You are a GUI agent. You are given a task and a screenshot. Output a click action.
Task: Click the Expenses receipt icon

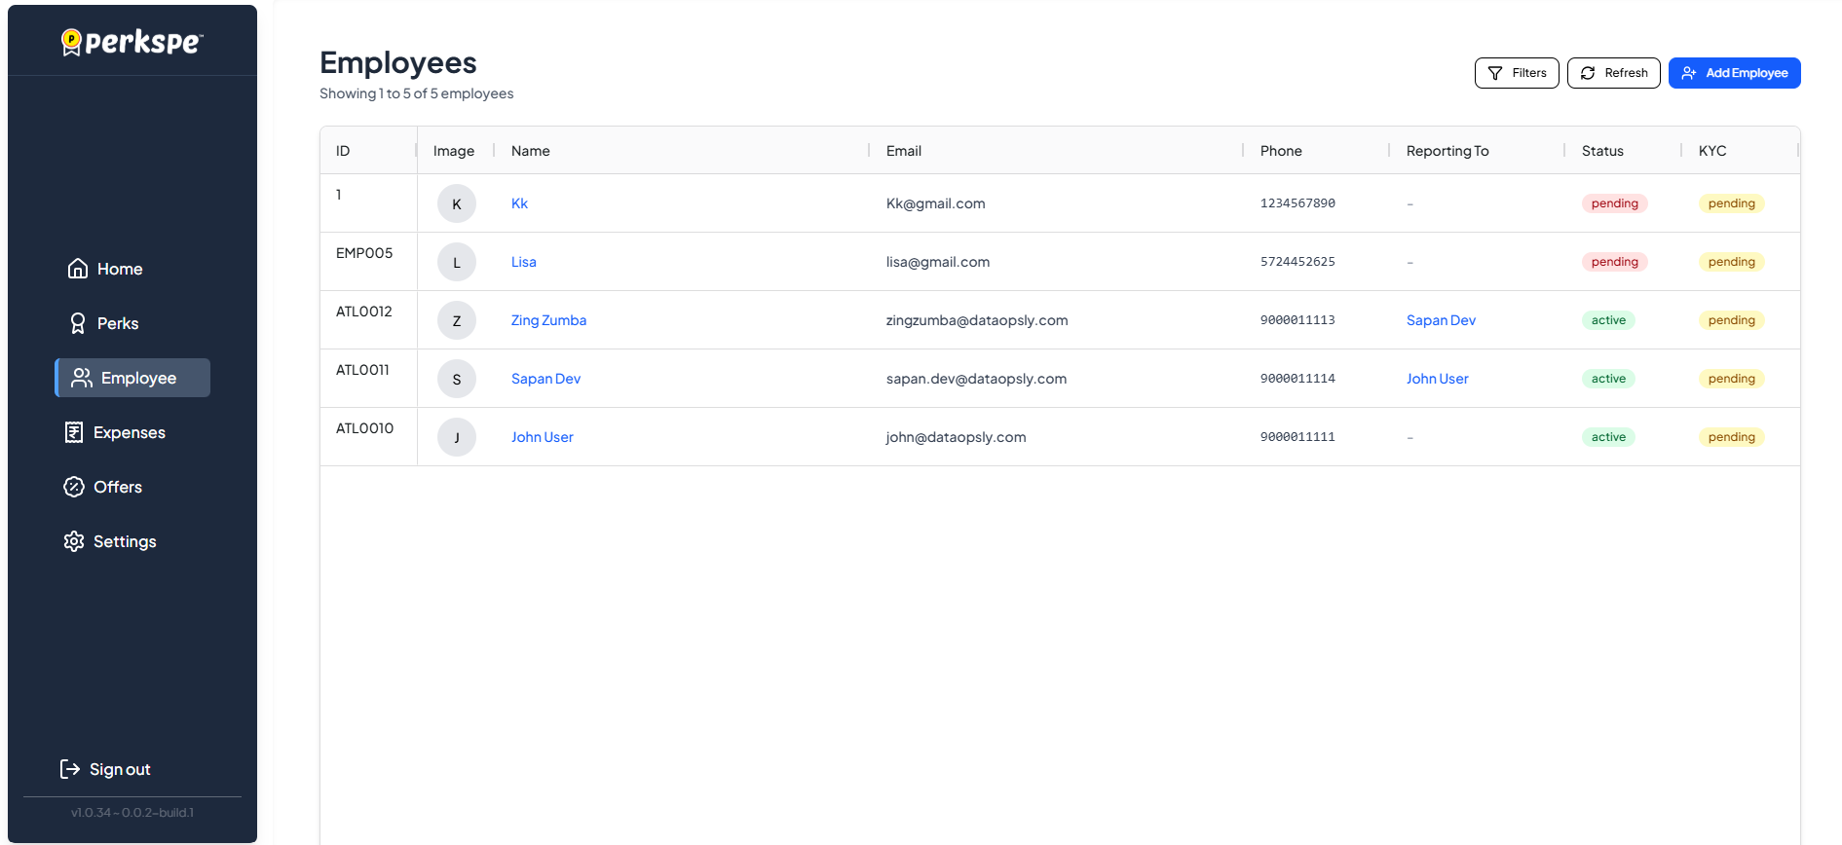point(74,432)
